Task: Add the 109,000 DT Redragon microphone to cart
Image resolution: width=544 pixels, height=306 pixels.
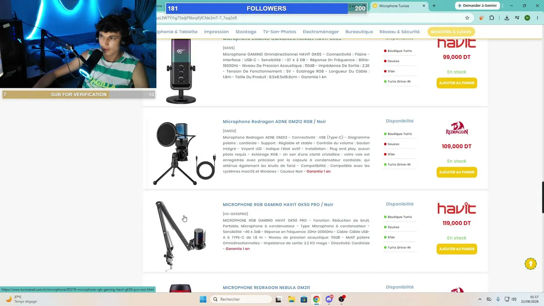Action: click(456, 172)
